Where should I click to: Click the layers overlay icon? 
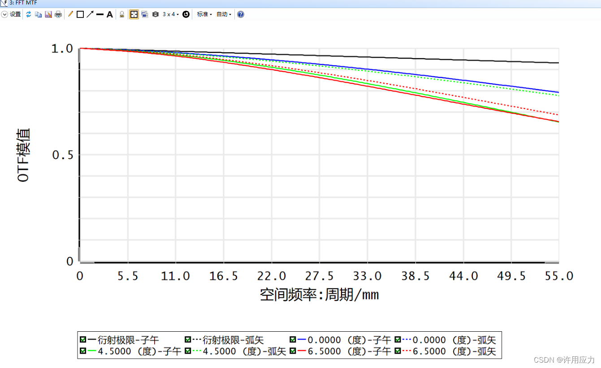(x=155, y=14)
